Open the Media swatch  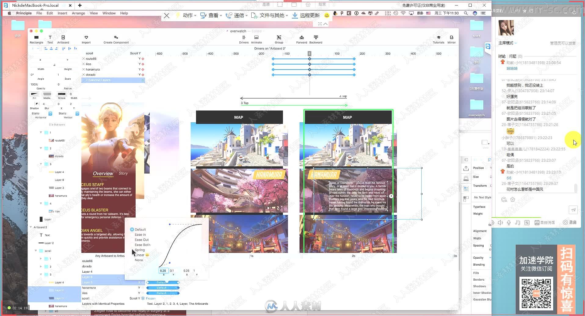click(x=47, y=94)
